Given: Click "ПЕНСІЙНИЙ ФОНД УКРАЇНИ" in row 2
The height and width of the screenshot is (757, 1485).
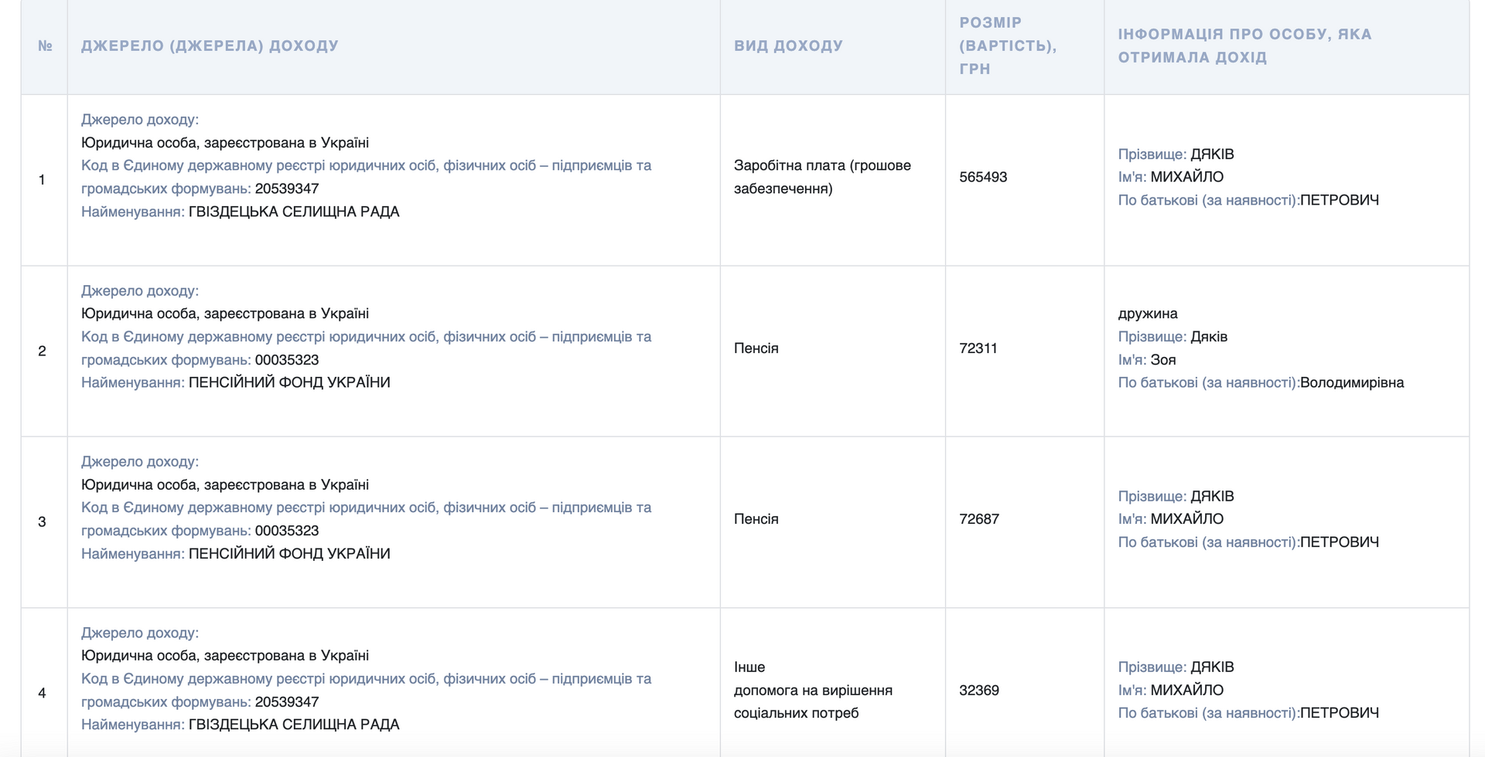Looking at the screenshot, I should click(289, 383).
